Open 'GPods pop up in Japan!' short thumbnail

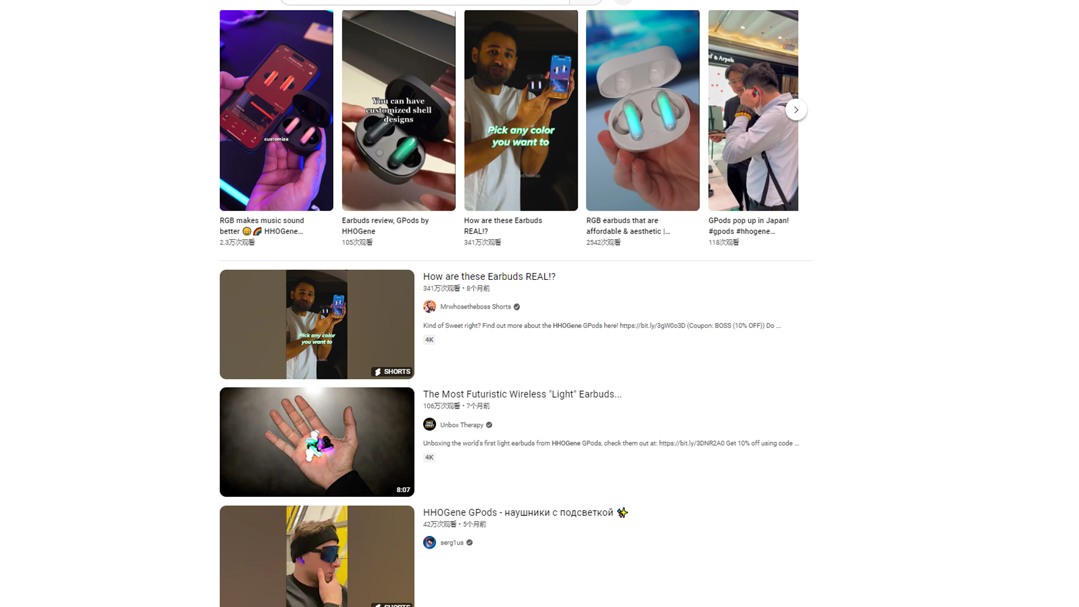(x=753, y=111)
